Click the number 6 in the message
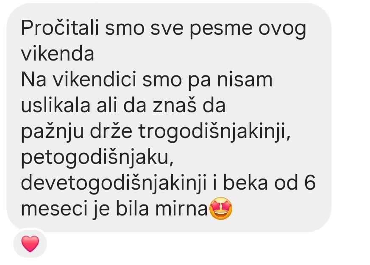Image resolution: width=370 pixels, height=265 pixels. (310, 182)
